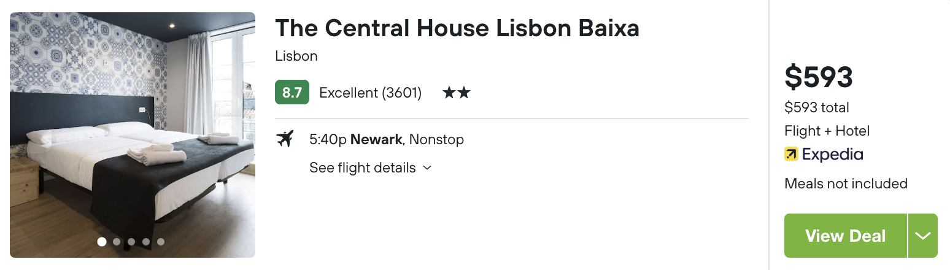Click the $593 price
Screen dimensions: 950x270
tap(819, 77)
